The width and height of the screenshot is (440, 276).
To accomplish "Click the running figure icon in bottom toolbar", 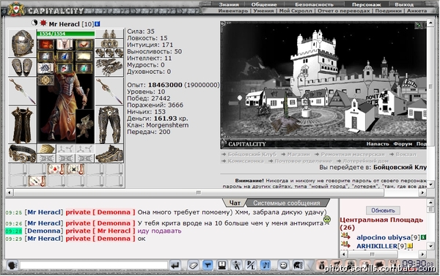I will click(236, 265).
